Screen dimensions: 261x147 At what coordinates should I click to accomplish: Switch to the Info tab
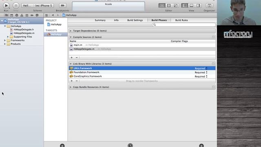point(116,20)
